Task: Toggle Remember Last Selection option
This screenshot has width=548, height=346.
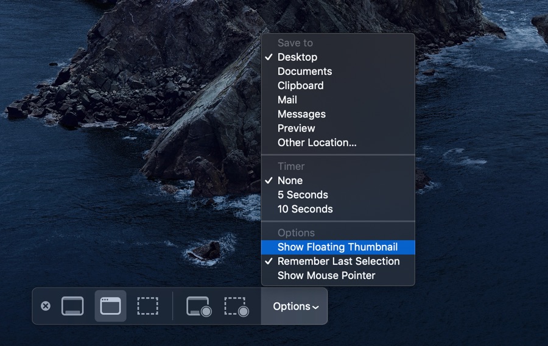Action: tap(338, 261)
